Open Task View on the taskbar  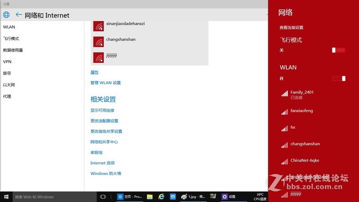click(103, 197)
